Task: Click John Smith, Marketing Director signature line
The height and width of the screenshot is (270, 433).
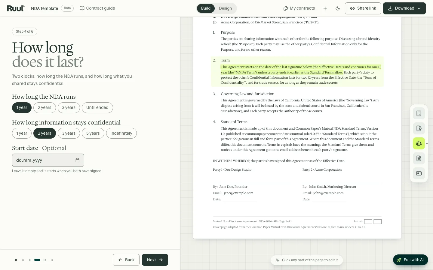Action: point(332,187)
